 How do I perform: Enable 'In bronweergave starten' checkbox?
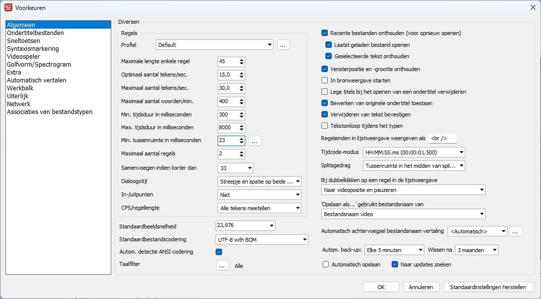click(325, 80)
